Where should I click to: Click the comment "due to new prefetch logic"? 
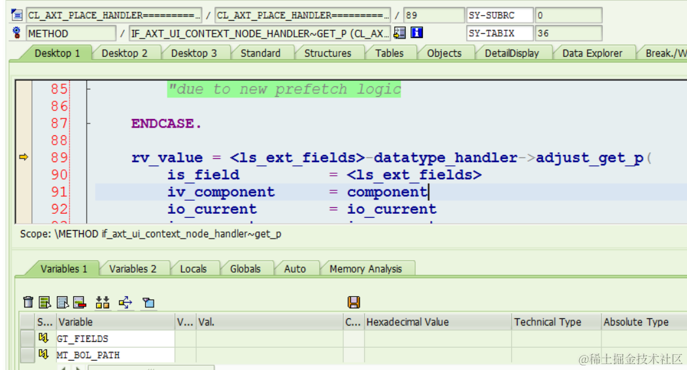point(284,90)
